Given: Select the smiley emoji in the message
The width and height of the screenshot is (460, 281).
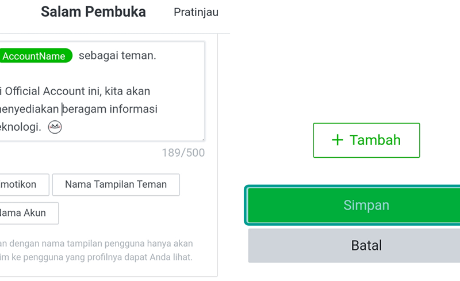Looking at the screenshot, I should 55,127.
